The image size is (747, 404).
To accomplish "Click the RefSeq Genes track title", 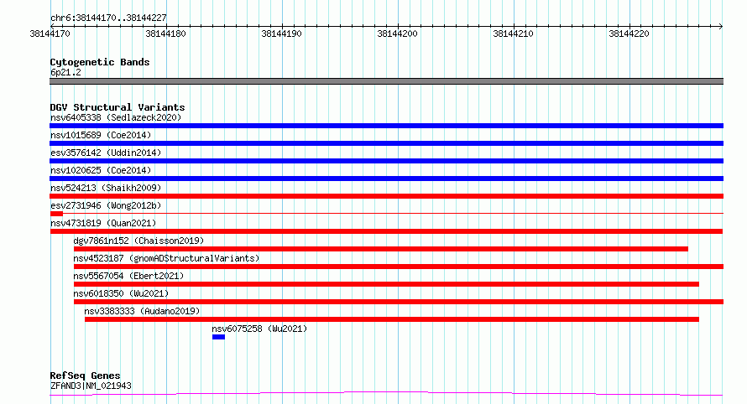I will click(85, 376).
